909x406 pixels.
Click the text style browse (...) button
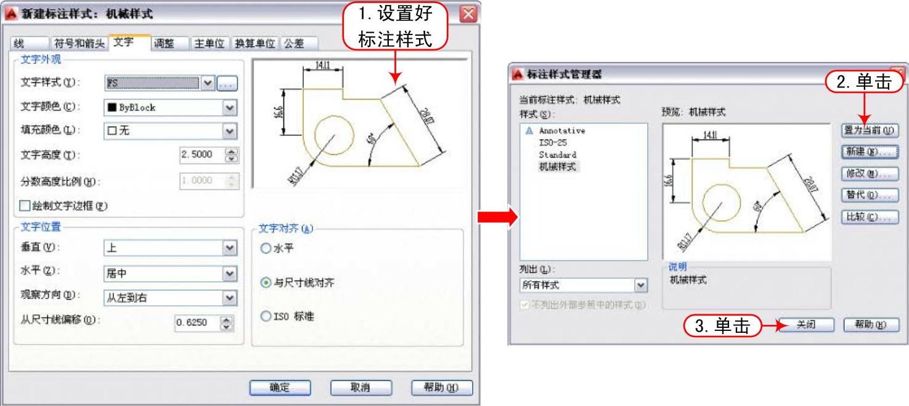point(227,84)
